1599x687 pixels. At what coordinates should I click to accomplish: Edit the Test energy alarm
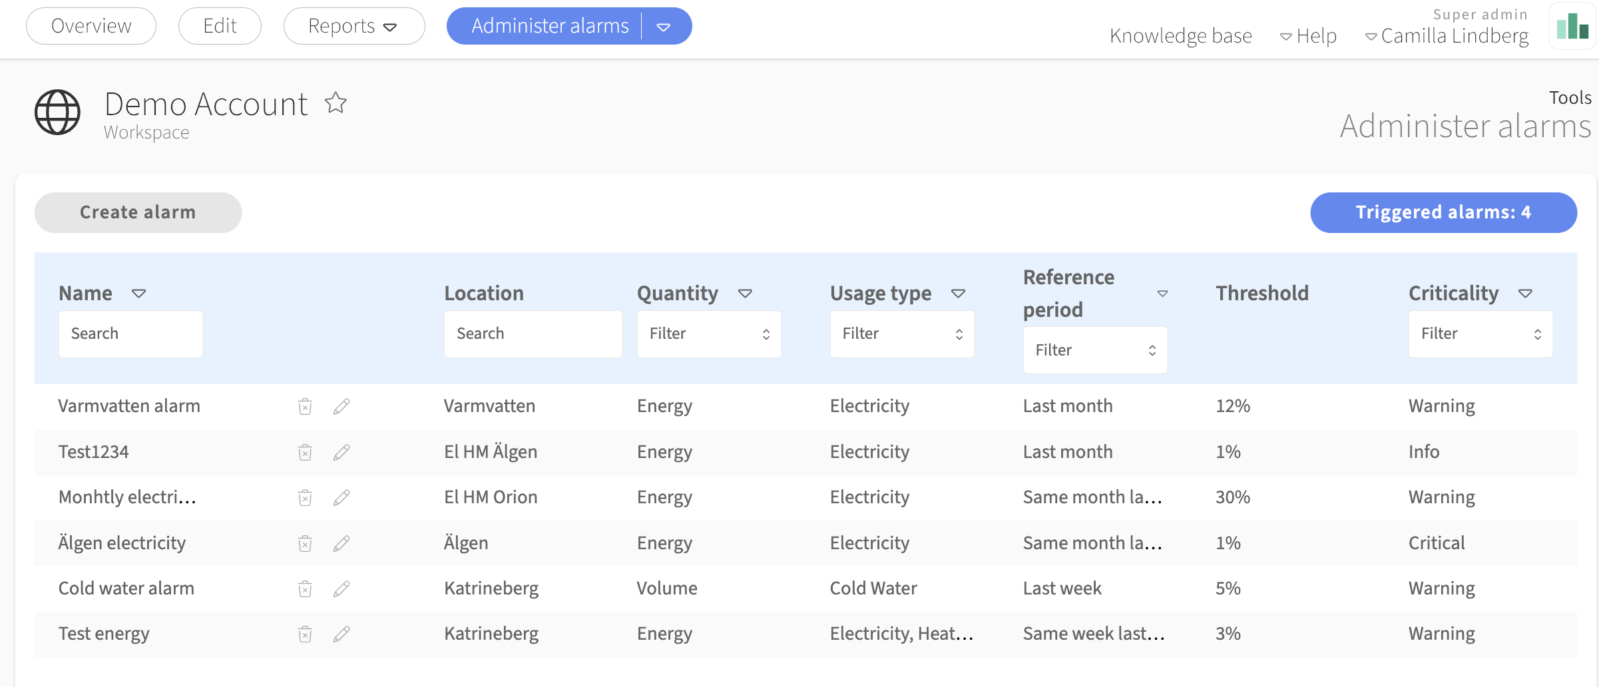[x=342, y=634]
